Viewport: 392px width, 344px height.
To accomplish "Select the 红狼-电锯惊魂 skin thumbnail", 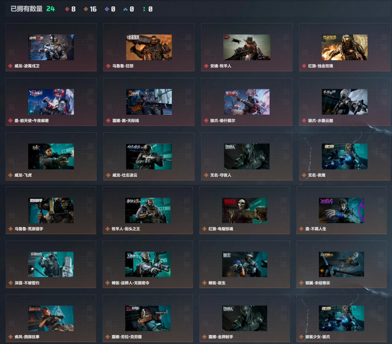I will pos(245,210).
